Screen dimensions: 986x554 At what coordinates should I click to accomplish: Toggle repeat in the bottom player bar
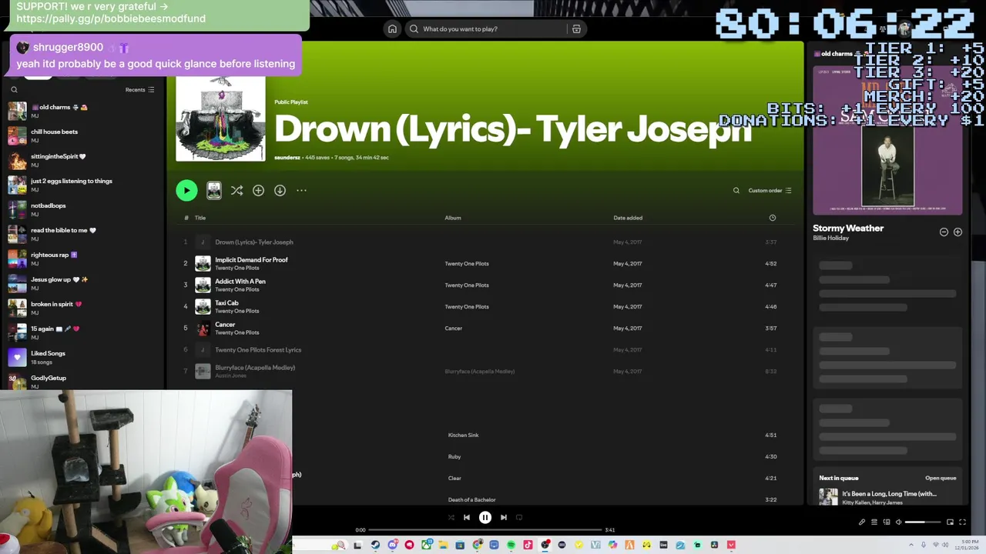click(519, 518)
